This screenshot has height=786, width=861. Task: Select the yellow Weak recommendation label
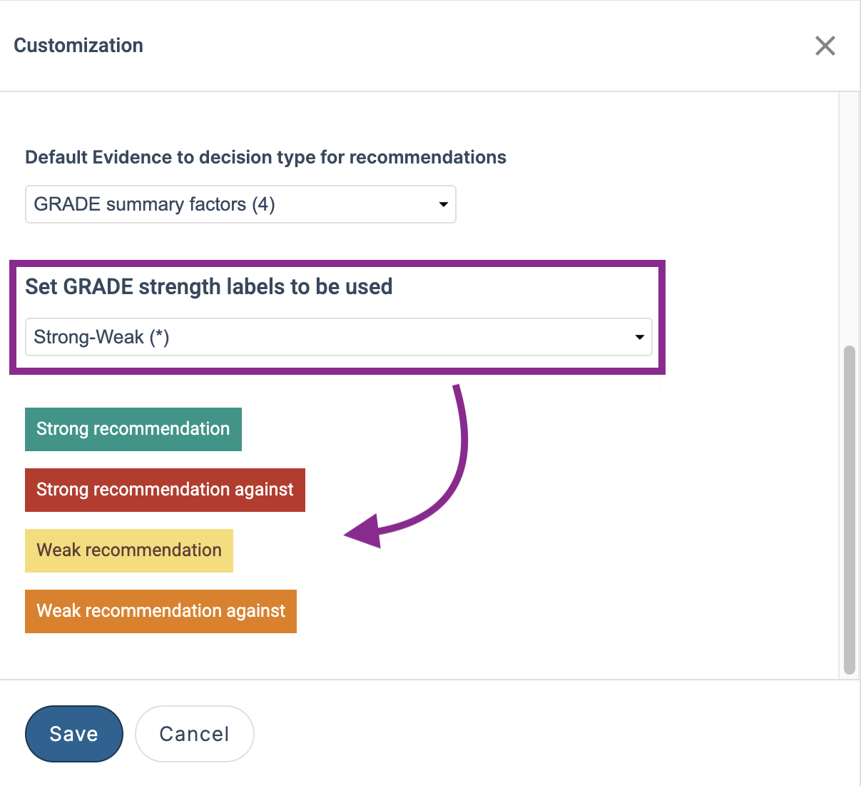pos(129,550)
